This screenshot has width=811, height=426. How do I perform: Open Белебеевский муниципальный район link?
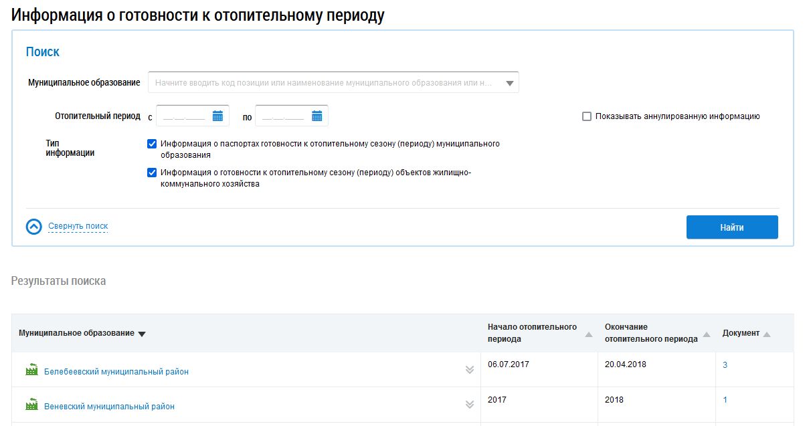point(116,372)
